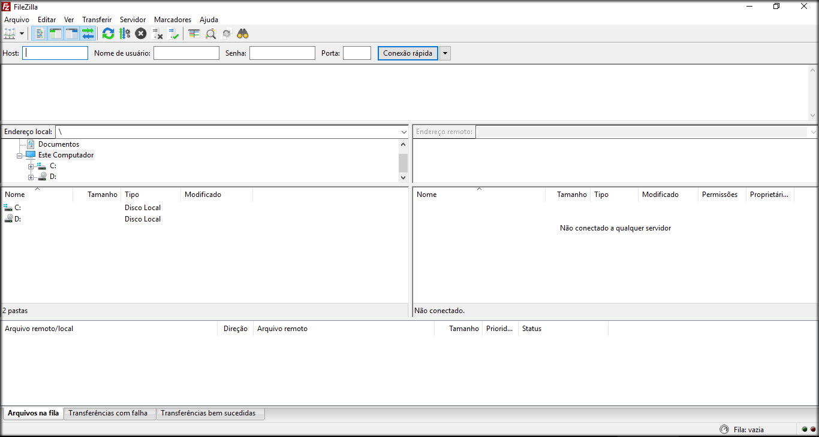Open the quick connect history dropdown arrow

point(445,53)
